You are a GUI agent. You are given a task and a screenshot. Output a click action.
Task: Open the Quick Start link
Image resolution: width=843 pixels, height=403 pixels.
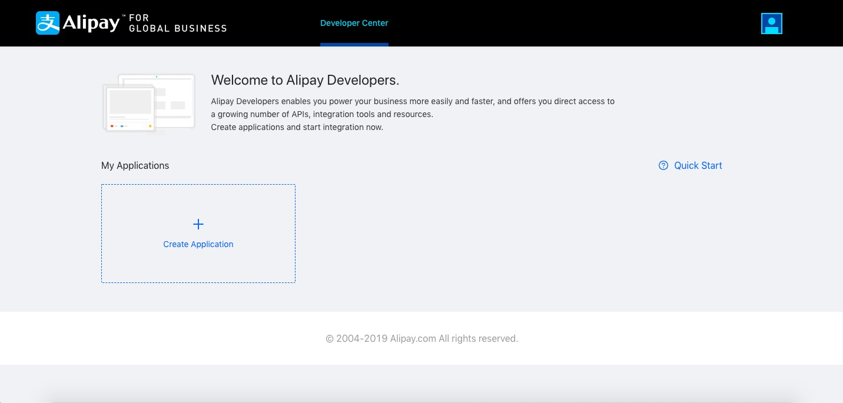tap(698, 166)
